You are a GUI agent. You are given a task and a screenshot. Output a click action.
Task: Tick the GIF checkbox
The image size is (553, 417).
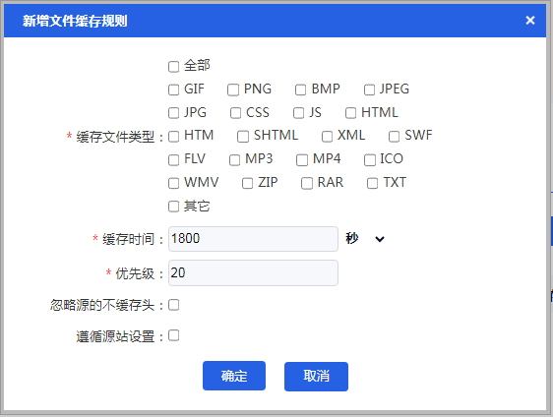pos(173,89)
